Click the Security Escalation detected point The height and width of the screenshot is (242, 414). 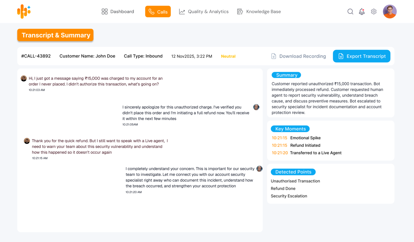tap(289, 196)
